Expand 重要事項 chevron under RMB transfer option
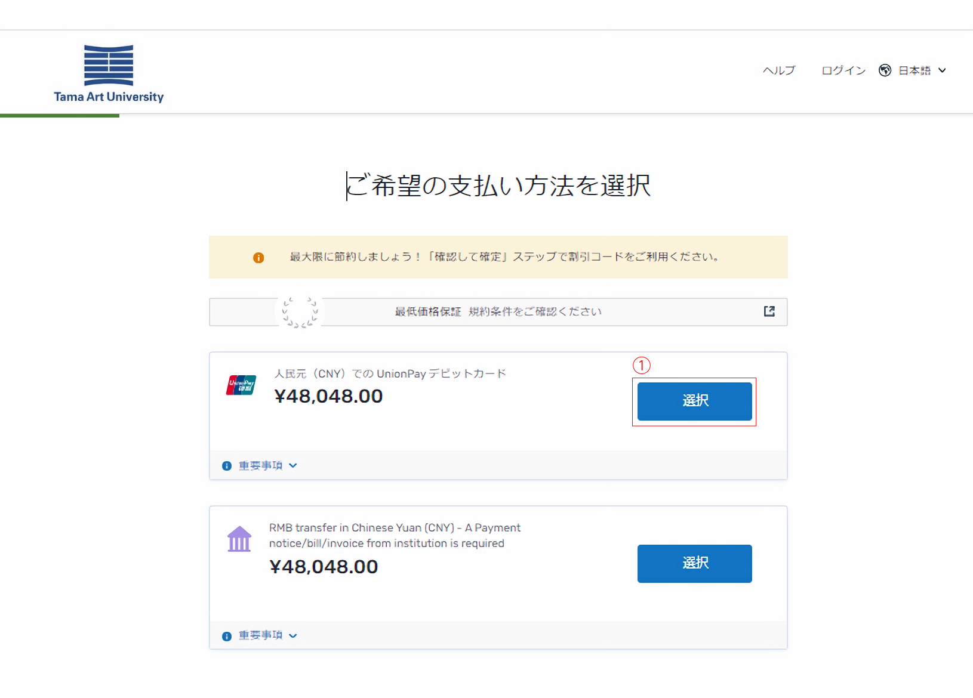Image resolution: width=973 pixels, height=698 pixels. 293,635
